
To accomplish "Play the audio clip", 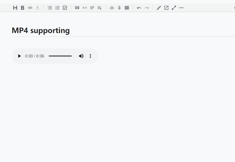I will [19, 56].
